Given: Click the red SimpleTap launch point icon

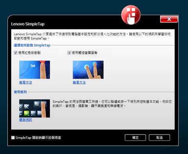Looking at the screenshot, I should [131, 15].
